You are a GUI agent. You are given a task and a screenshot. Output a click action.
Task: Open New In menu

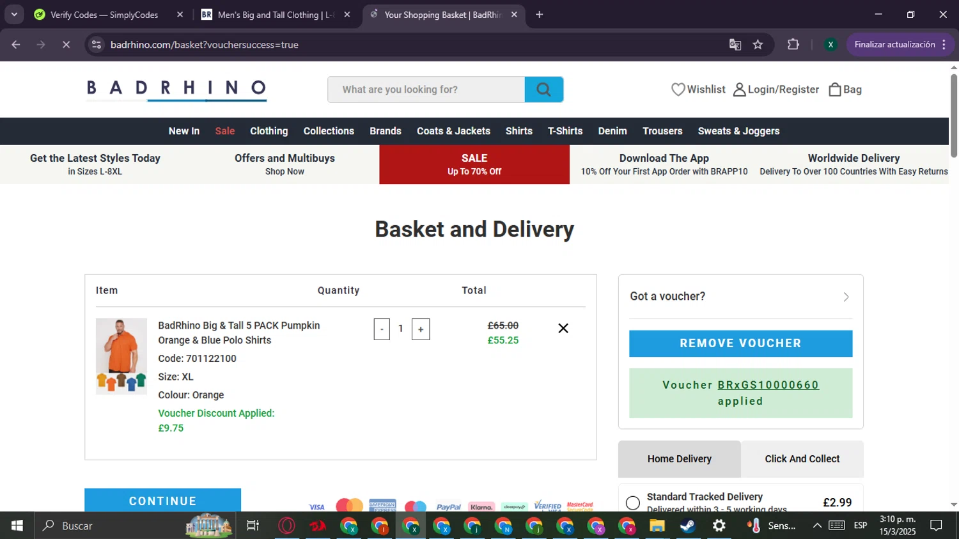pyautogui.click(x=184, y=131)
